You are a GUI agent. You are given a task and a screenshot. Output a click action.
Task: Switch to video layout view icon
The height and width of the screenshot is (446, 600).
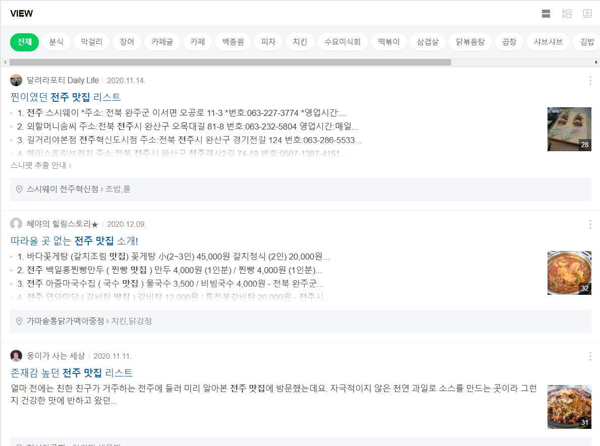point(587,14)
